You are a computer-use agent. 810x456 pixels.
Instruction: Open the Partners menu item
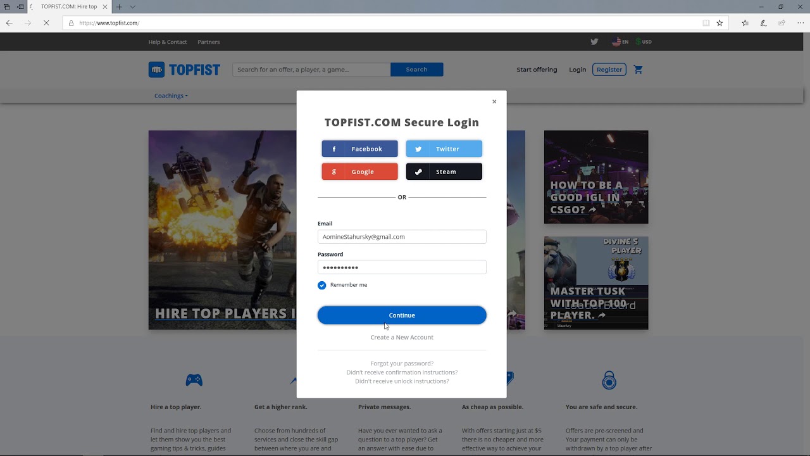click(209, 42)
